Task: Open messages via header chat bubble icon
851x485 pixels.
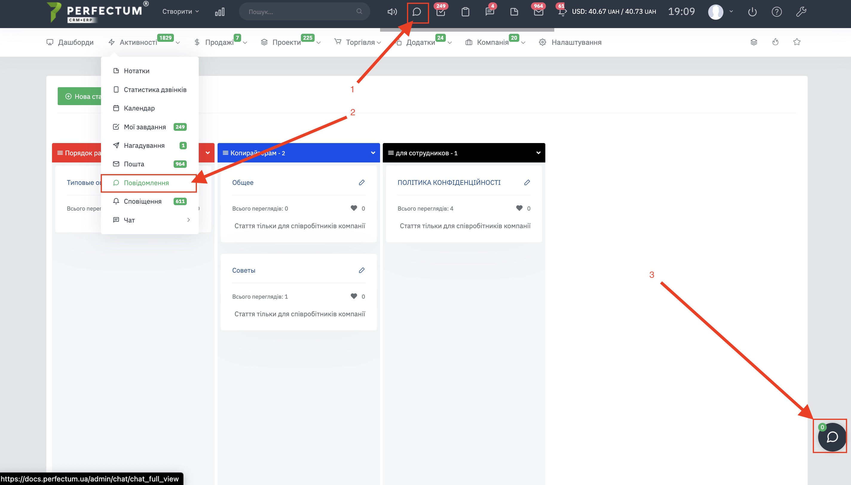Action: 417,12
